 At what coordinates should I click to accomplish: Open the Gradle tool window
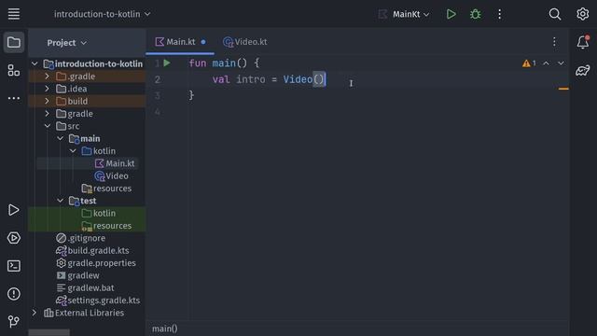582,70
